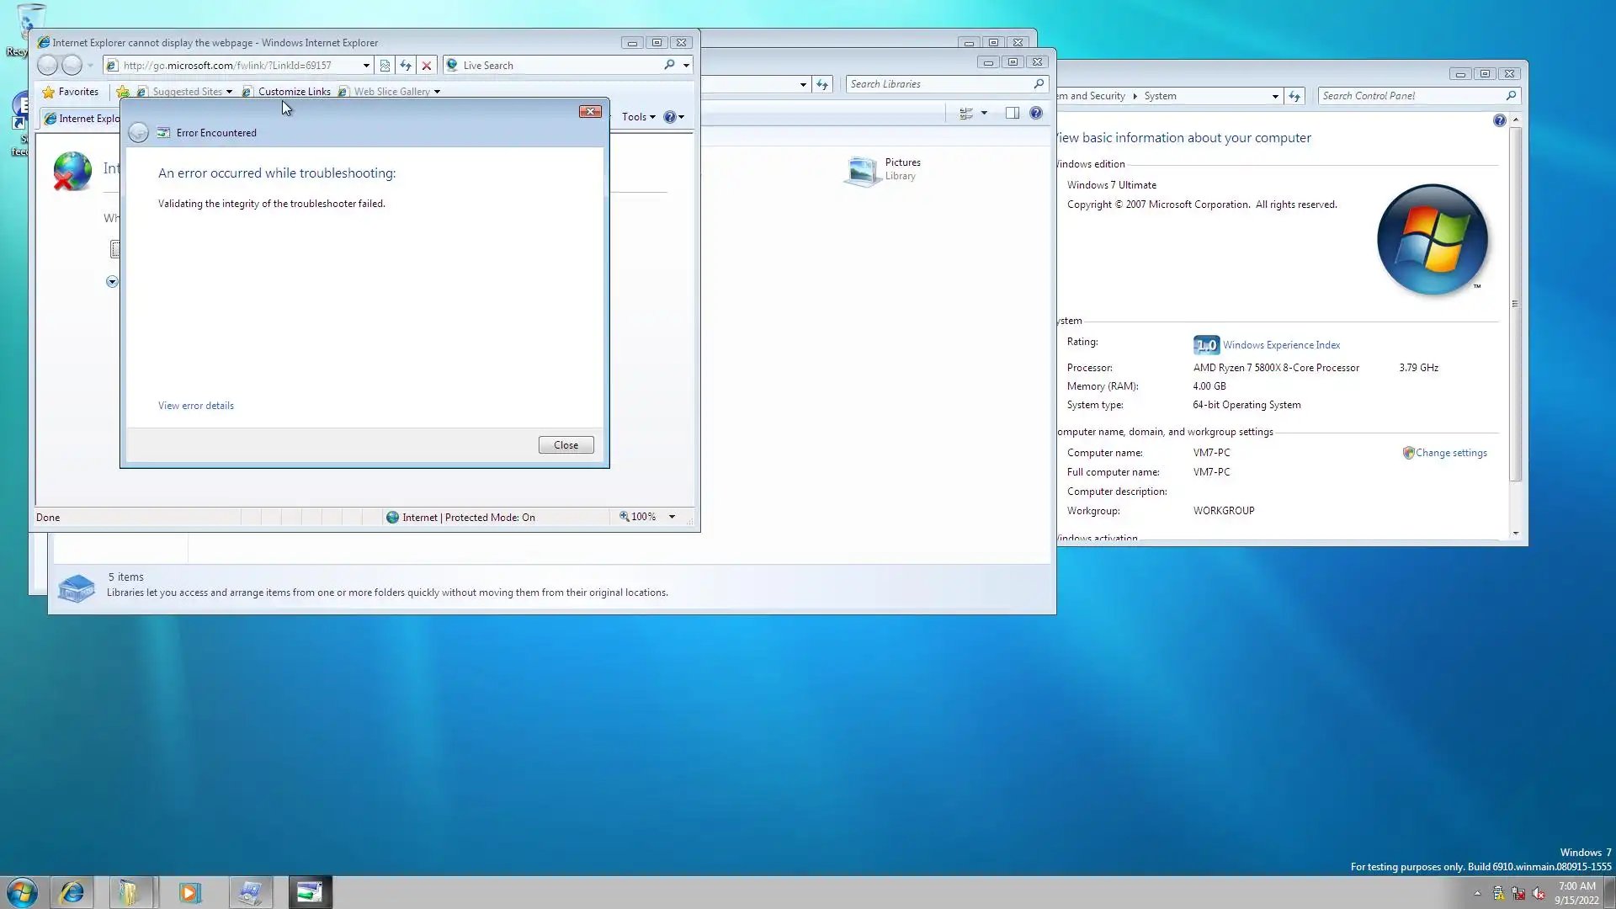Open the Favorites menu
Image resolution: width=1616 pixels, height=909 pixels.
[71, 92]
